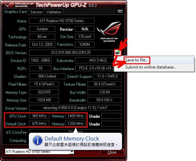The width and height of the screenshot is (196, 161).
Task: Click the camera screenshot icon
Action: point(120,11)
